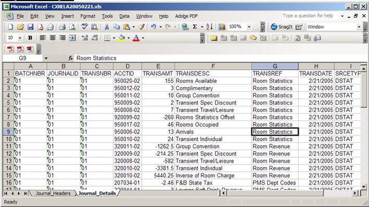369x207 pixels.
Task: Select the Journal_Details sheet tab
Action: coord(97,193)
